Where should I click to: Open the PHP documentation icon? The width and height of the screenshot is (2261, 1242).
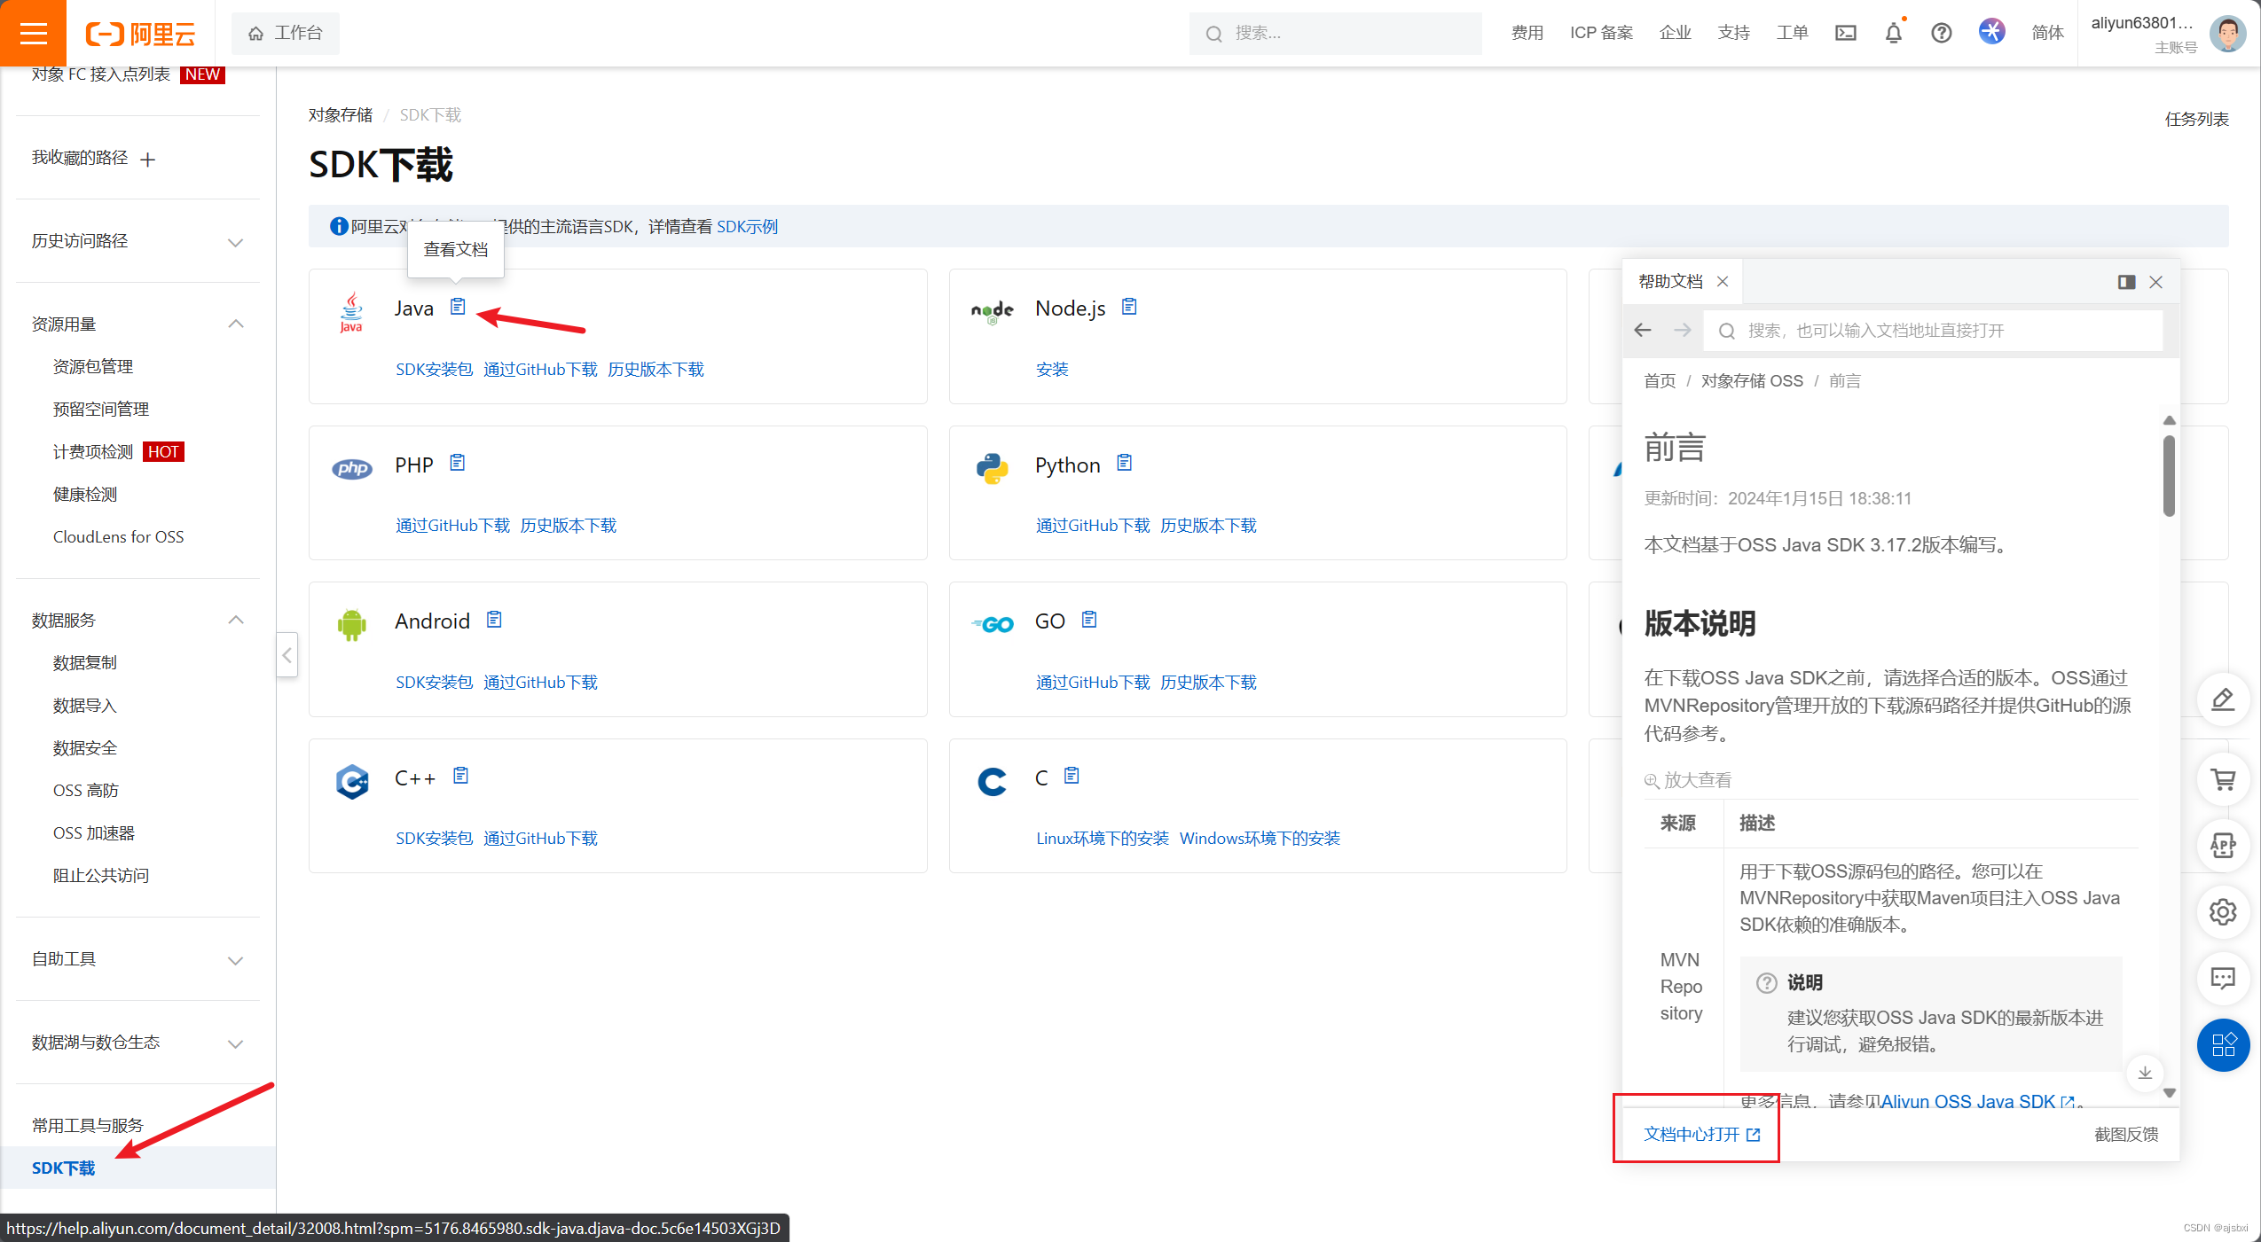(458, 463)
